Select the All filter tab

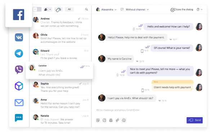coord(69,9)
